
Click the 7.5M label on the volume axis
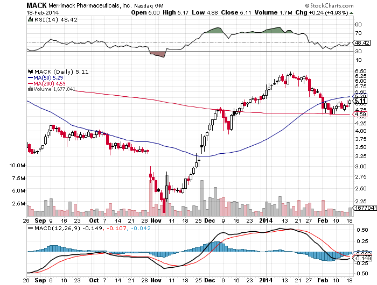[x=18, y=179]
